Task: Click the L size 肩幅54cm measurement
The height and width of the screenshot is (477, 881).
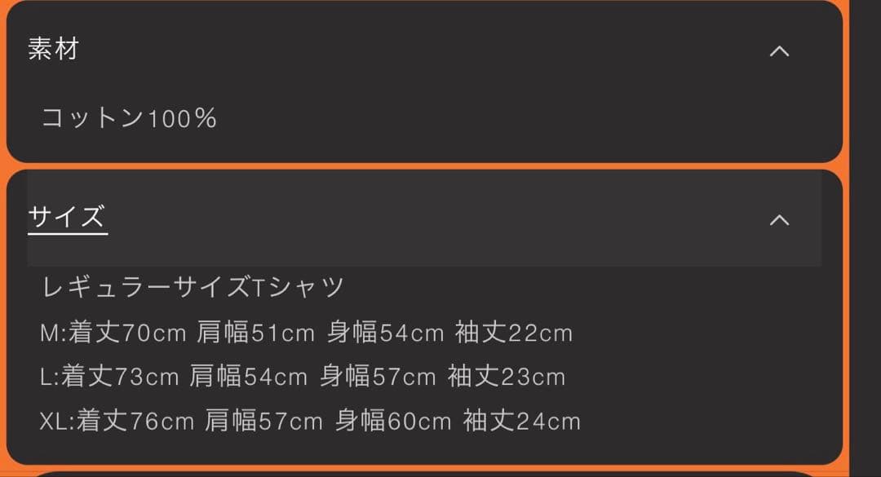Action: (249, 377)
